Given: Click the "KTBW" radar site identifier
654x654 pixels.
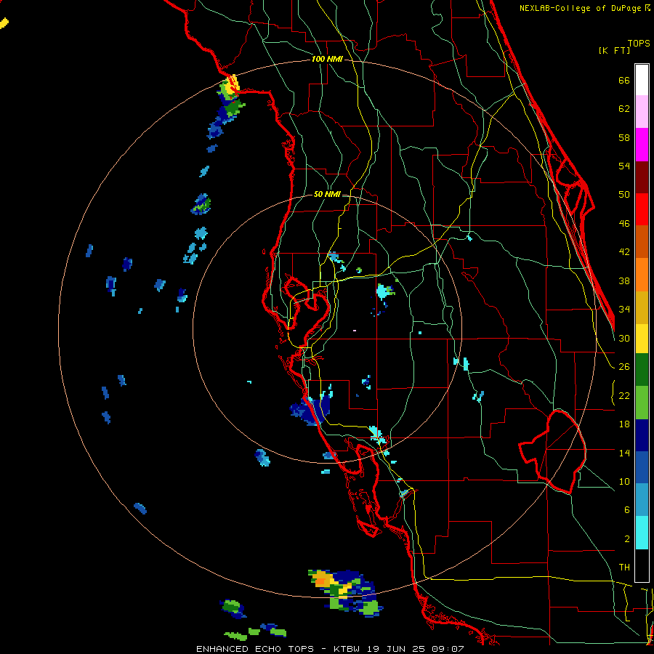Looking at the screenshot, I should pyautogui.click(x=346, y=649).
